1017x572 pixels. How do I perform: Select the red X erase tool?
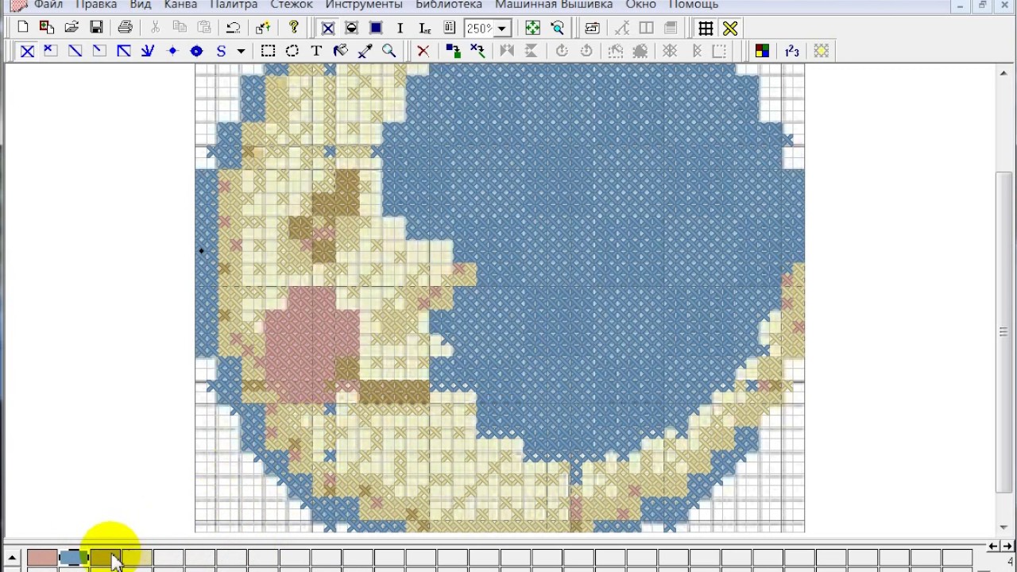click(x=423, y=51)
